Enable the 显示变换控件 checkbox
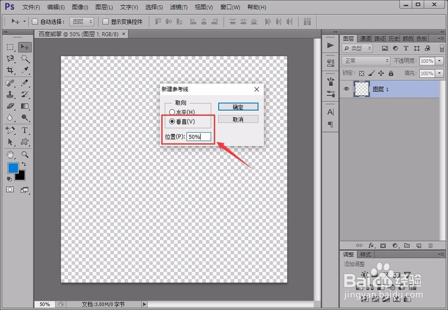This screenshot has height=310, width=448. click(x=105, y=22)
